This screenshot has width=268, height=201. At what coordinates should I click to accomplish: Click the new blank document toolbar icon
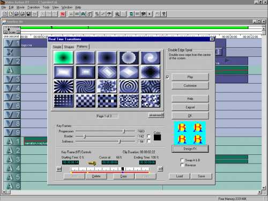[x=5, y=14]
